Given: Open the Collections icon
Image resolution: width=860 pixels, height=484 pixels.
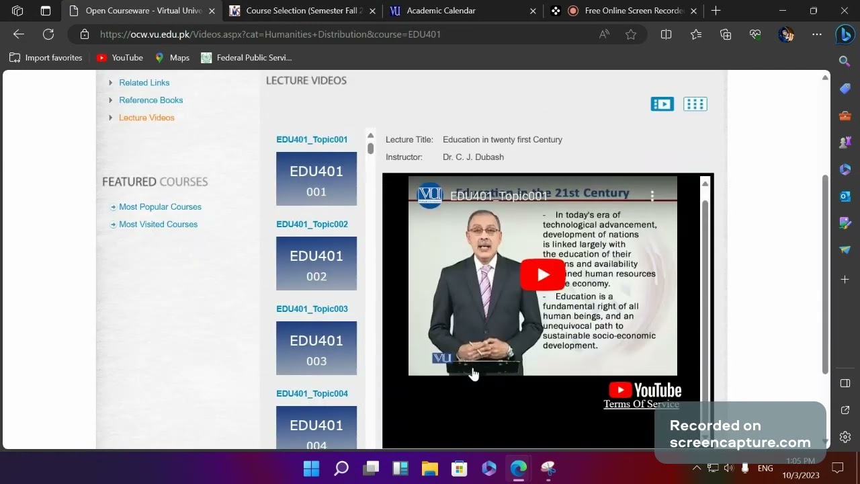Looking at the screenshot, I should click(x=726, y=34).
